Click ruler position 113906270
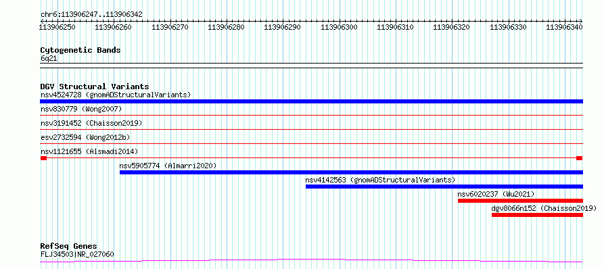This screenshot has height=269, width=602. [x=170, y=27]
